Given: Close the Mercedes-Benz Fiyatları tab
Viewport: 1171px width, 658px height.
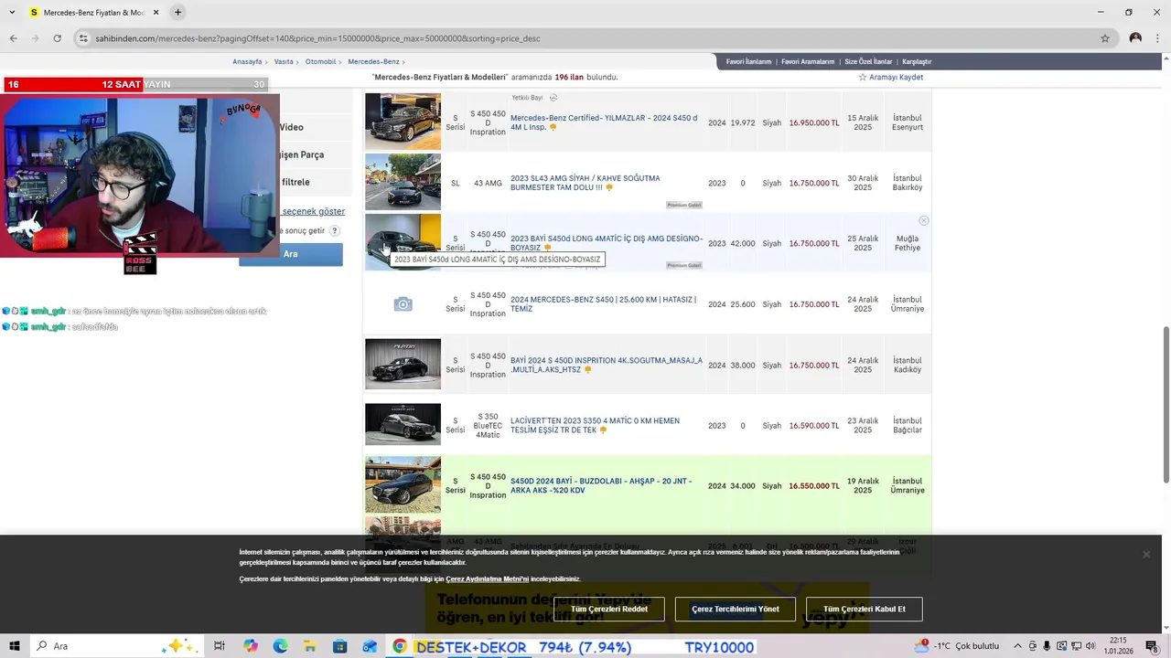Looking at the screenshot, I should (156, 12).
